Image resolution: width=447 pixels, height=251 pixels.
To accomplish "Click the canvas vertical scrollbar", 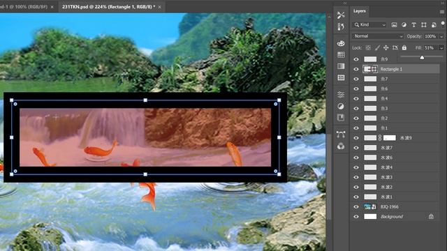I will (x=329, y=176).
